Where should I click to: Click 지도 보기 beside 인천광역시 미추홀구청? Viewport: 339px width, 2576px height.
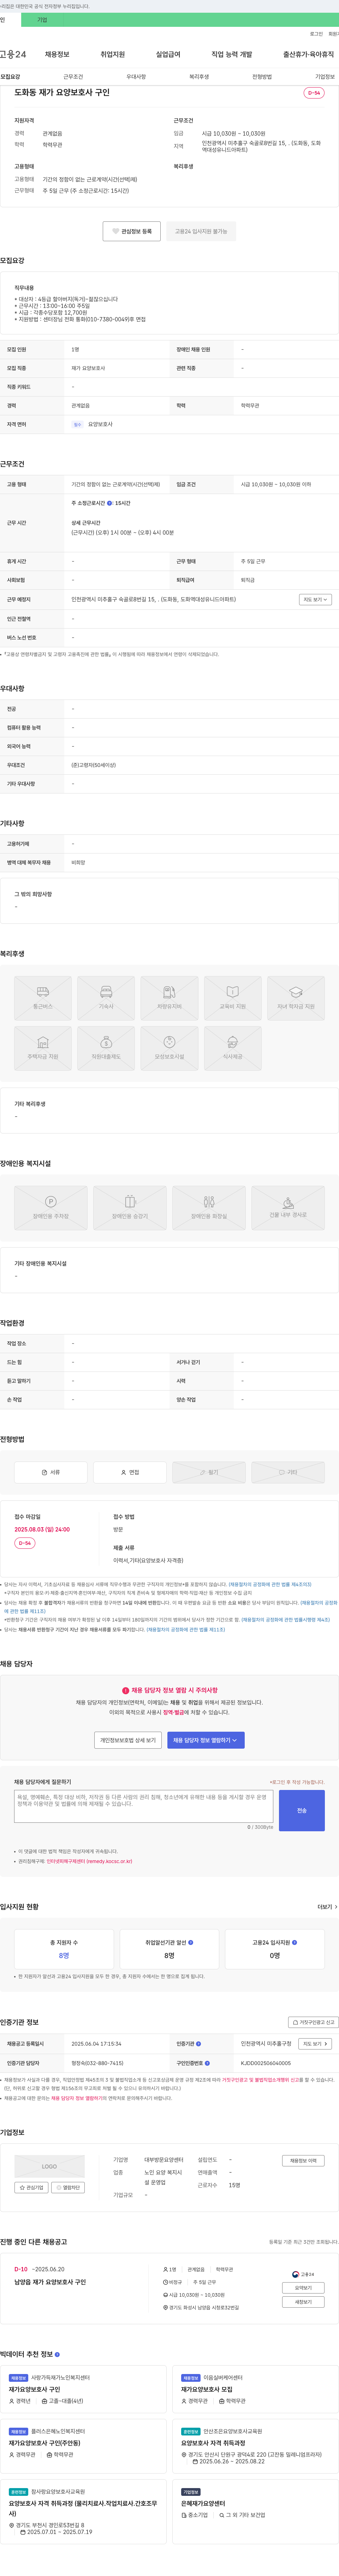click(315, 2044)
